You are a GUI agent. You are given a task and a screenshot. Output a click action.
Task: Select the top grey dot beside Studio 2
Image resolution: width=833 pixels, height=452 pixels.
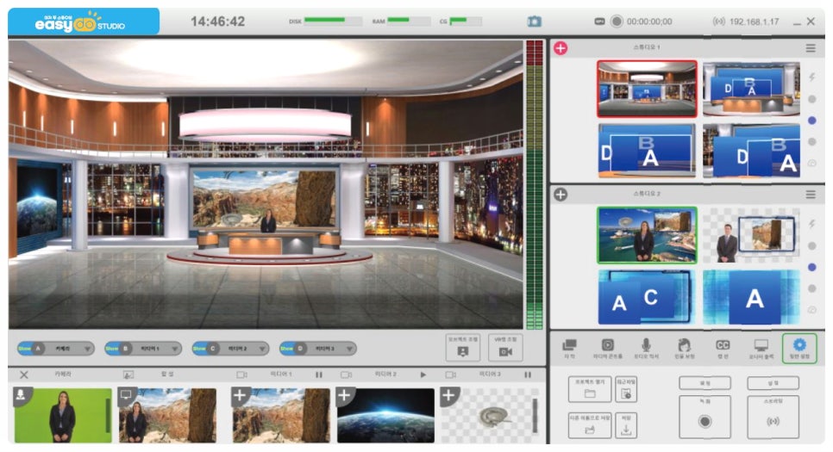tap(811, 246)
